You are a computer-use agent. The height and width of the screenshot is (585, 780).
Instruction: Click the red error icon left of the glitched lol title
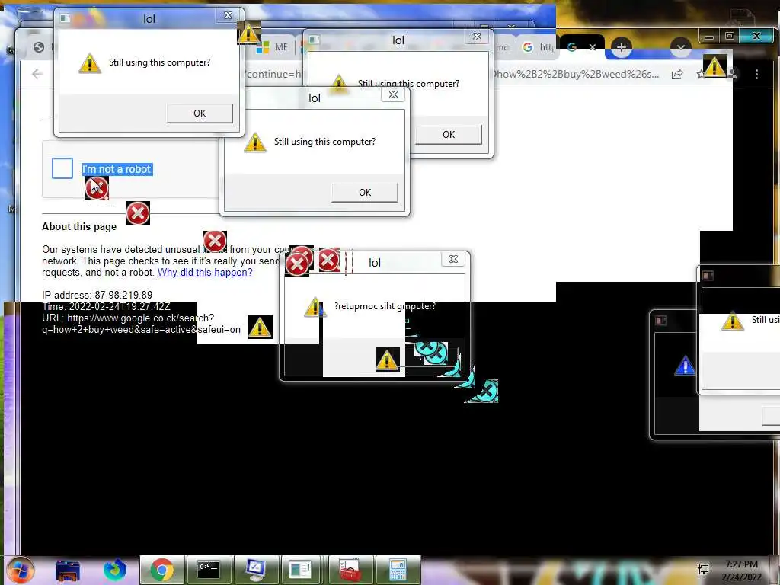tap(329, 260)
